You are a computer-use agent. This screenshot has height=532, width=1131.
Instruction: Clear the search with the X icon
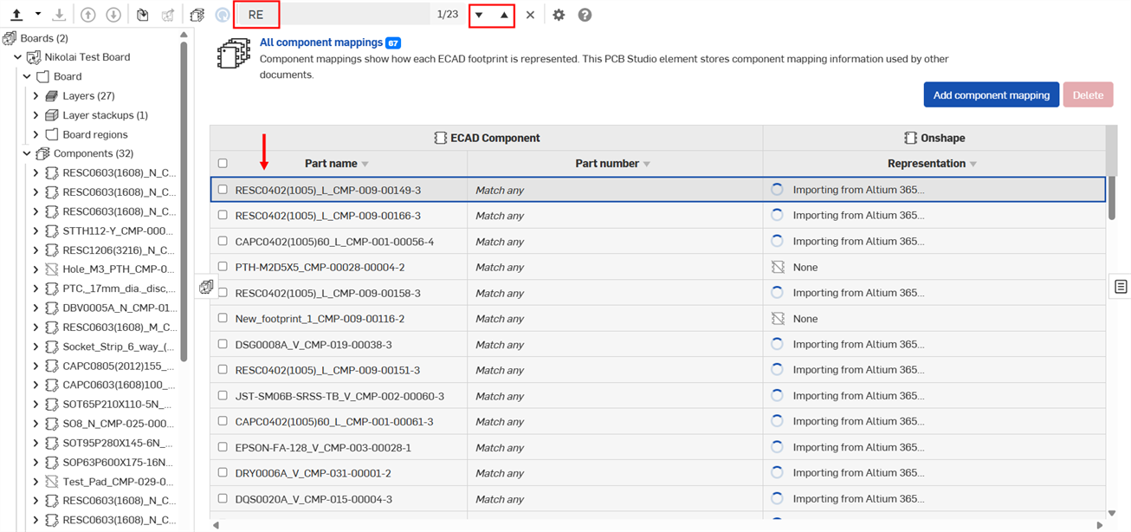point(530,15)
